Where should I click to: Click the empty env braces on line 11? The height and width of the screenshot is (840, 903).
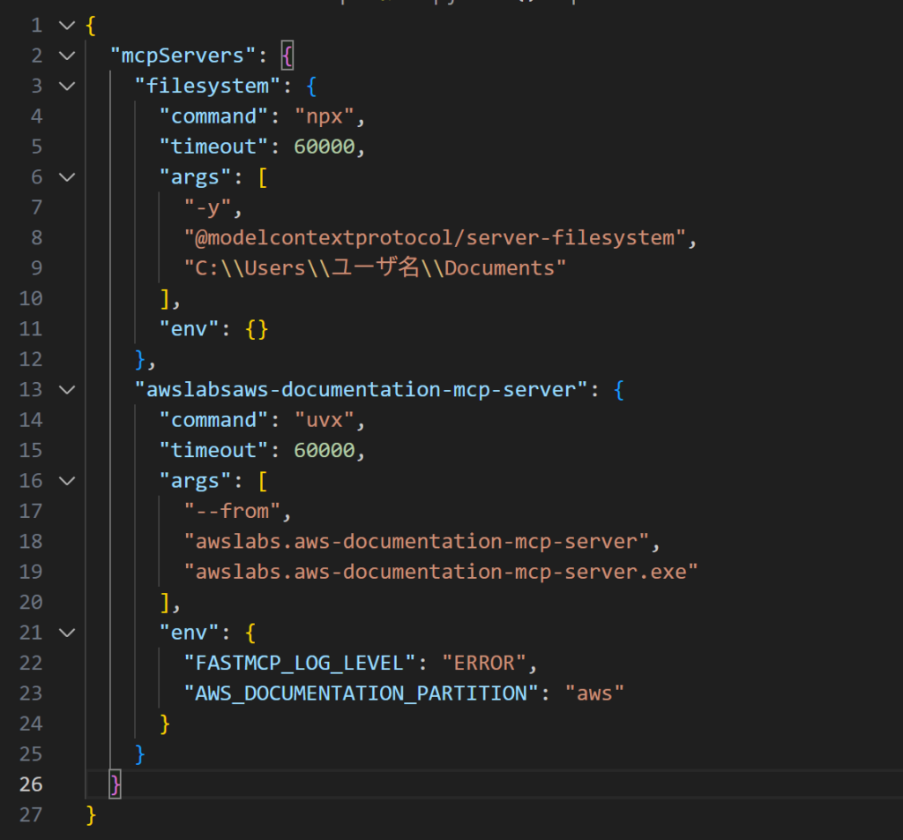click(257, 329)
